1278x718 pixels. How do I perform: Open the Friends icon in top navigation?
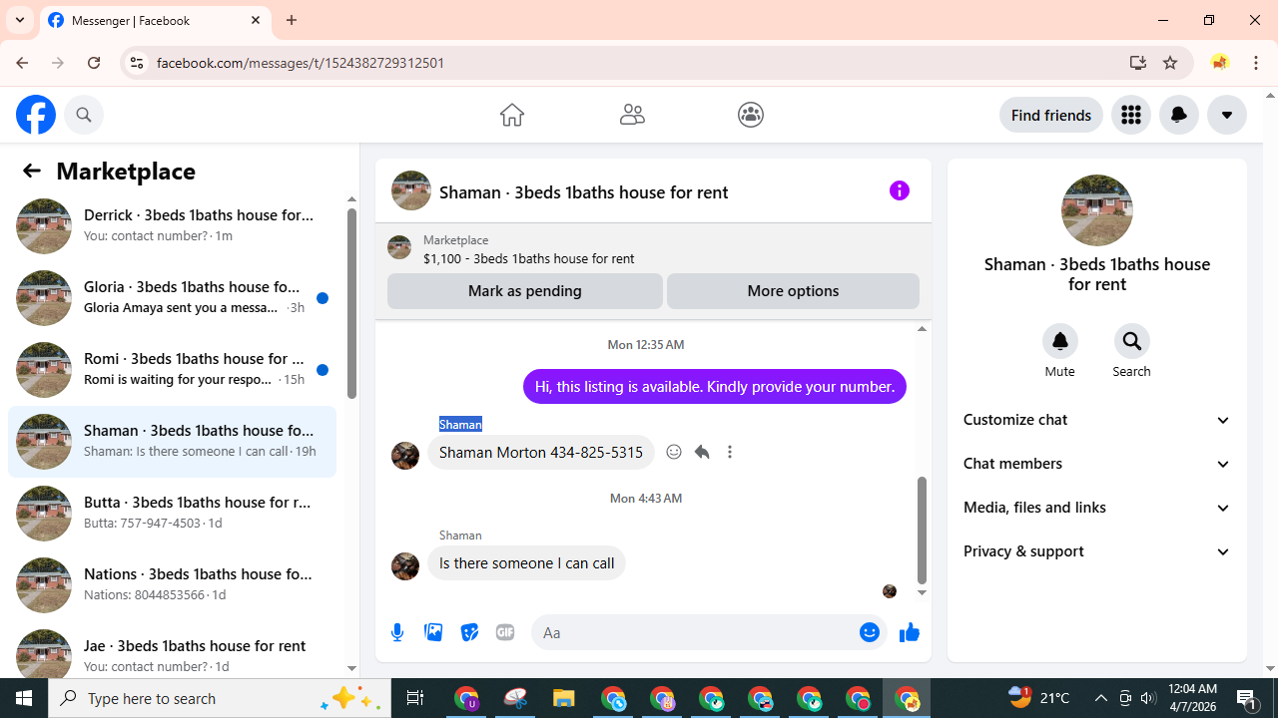click(x=632, y=115)
